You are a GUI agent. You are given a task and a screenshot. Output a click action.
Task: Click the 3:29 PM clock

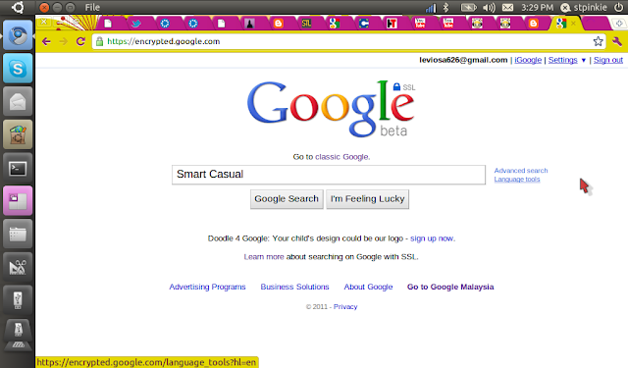click(x=537, y=8)
